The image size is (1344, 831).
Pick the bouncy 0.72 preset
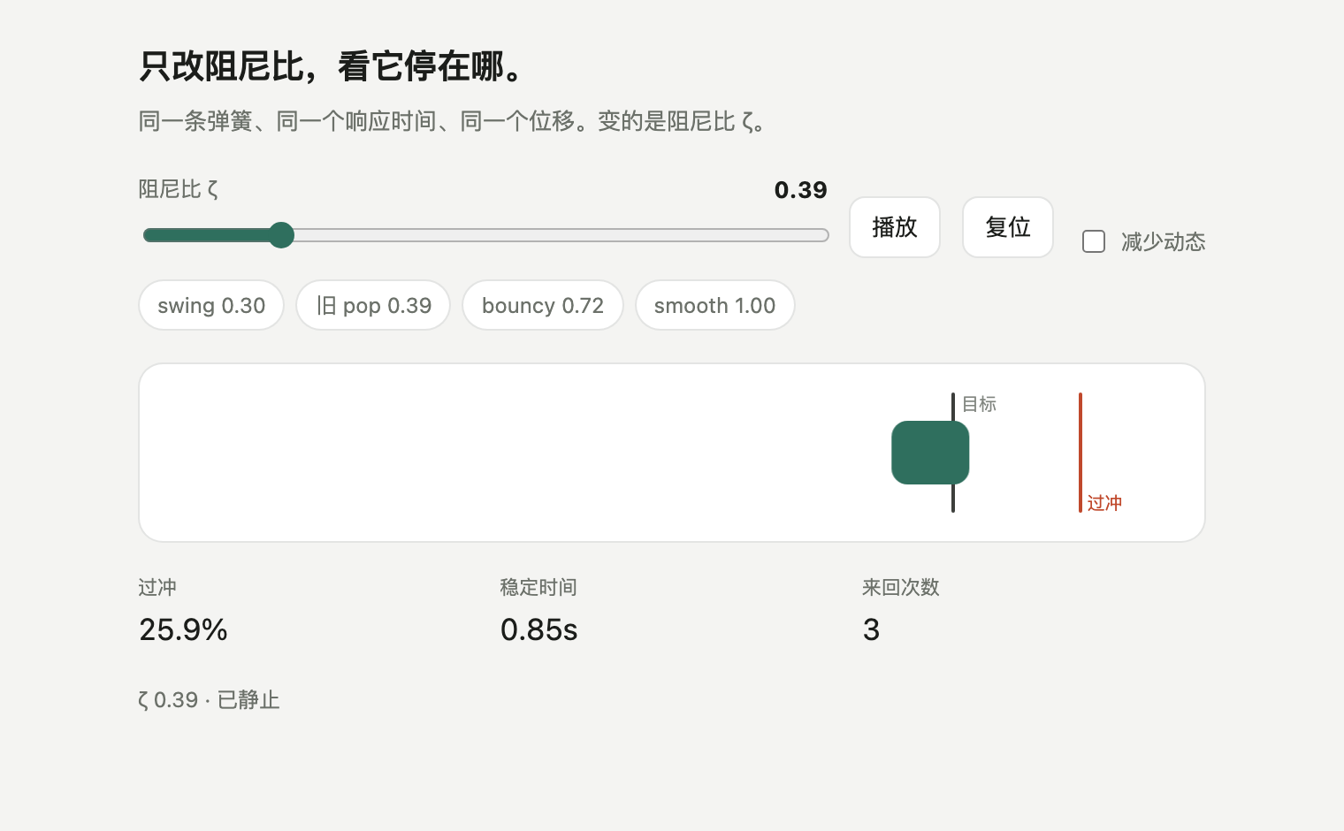coord(543,305)
